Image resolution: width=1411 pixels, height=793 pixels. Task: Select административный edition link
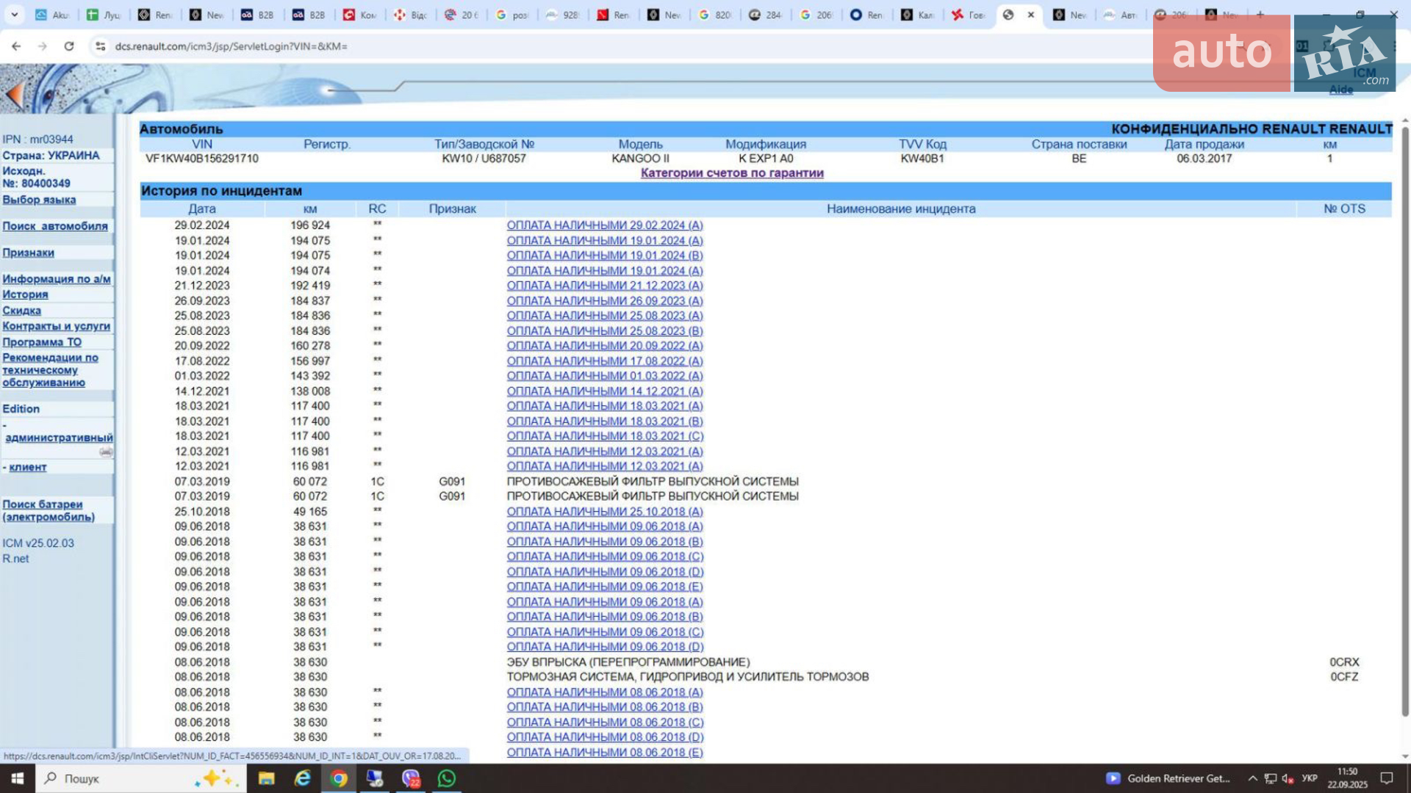(x=60, y=438)
